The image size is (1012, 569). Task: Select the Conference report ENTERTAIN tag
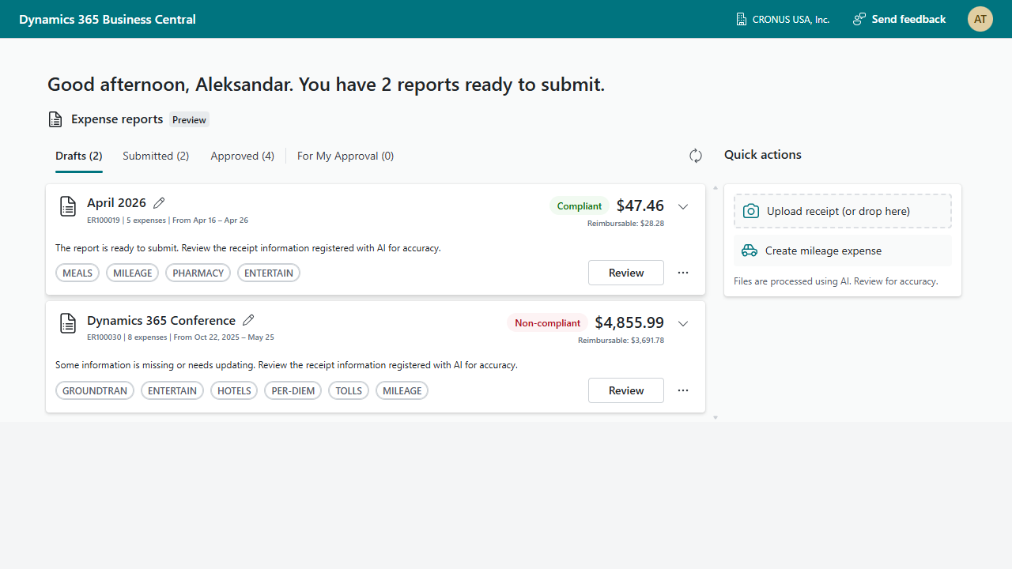[x=172, y=390]
